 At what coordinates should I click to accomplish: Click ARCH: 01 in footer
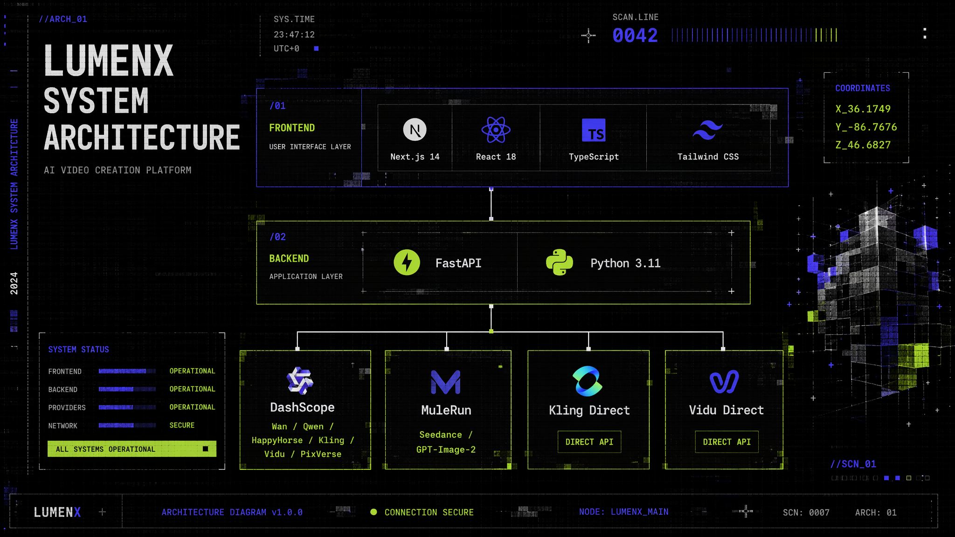pyautogui.click(x=876, y=512)
